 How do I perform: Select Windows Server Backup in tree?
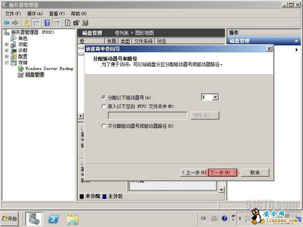tap(49, 69)
